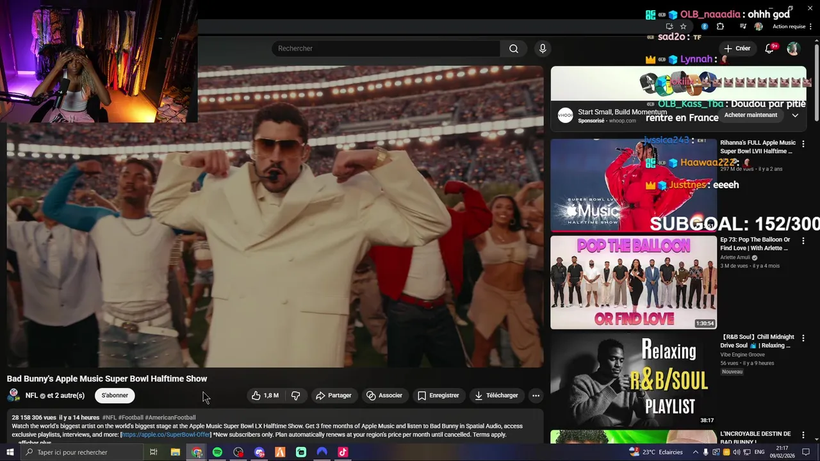Open the YouTube notifications bell
Viewport: 820px width, 461px height.
[x=770, y=49]
